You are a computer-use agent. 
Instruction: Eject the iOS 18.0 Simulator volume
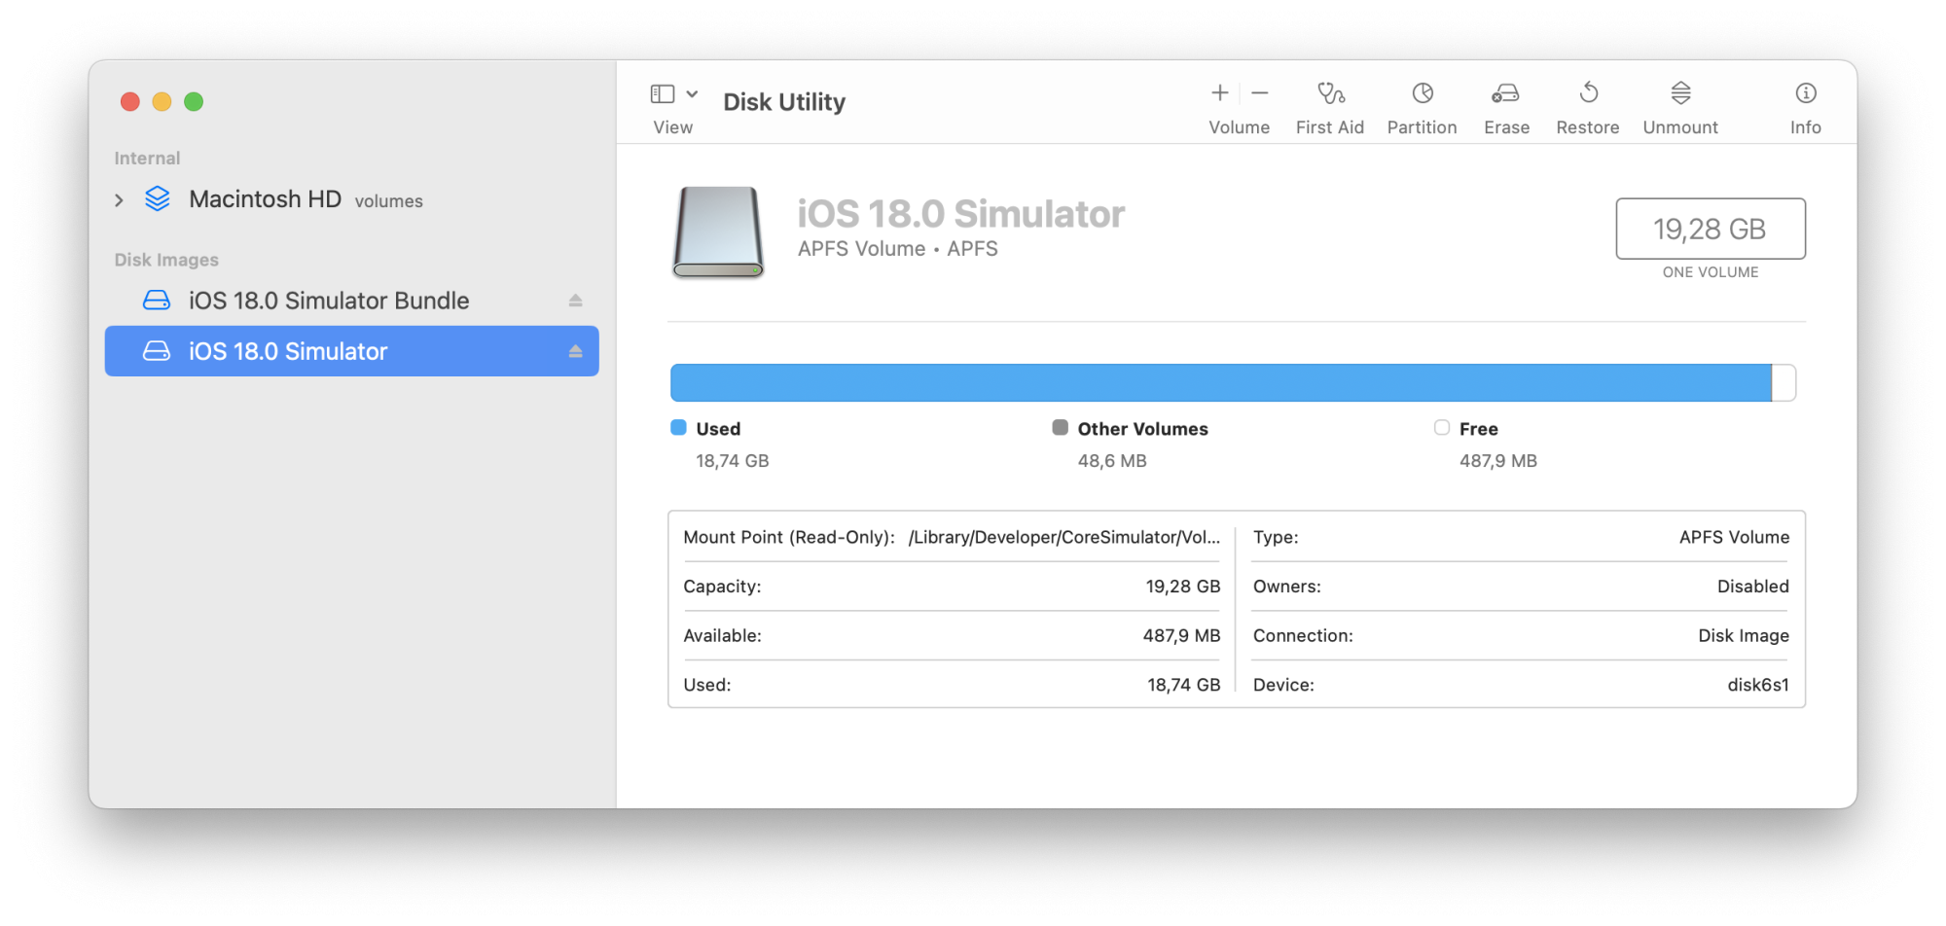pyautogui.click(x=575, y=351)
